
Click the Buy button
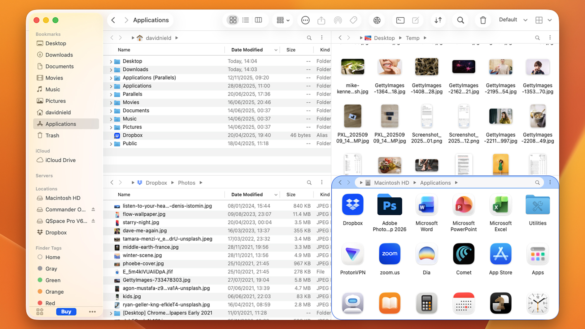click(66, 311)
